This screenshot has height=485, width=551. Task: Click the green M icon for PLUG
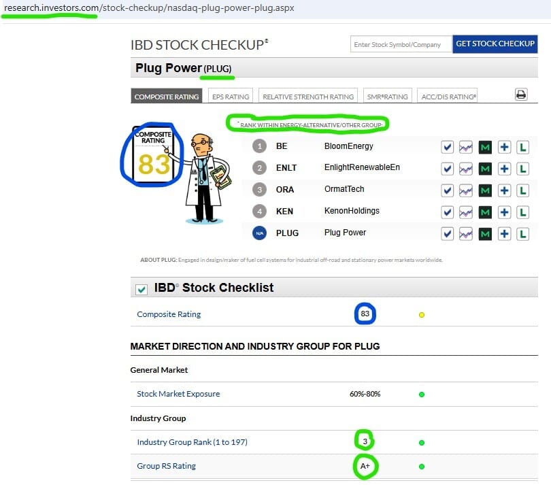485,234
